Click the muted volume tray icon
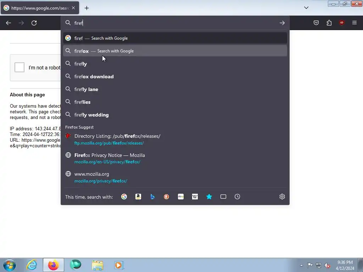This screenshot has width=363, height=272. (327, 265)
